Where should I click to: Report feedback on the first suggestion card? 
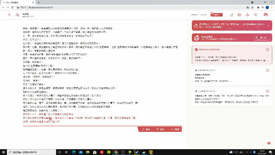(x=267, y=50)
